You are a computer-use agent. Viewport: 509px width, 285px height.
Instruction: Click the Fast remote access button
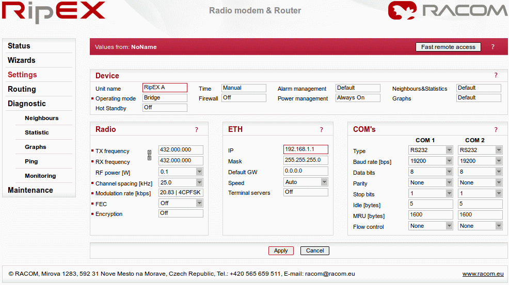448,47
